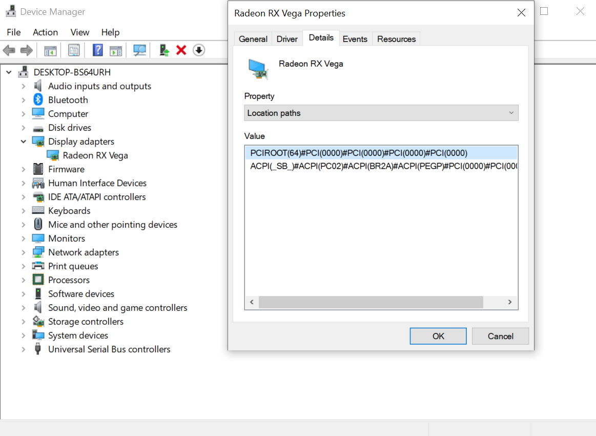596x436 pixels.
Task: Click the OK button
Action: (x=438, y=336)
